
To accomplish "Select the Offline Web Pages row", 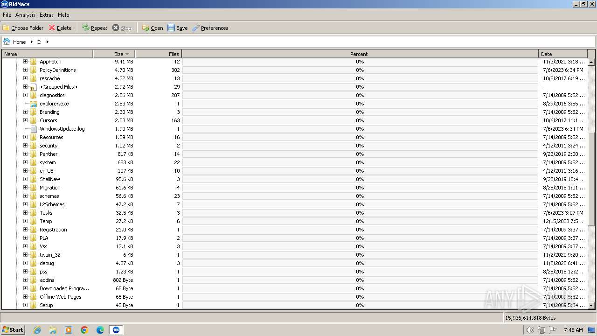I will pos(294,297).
